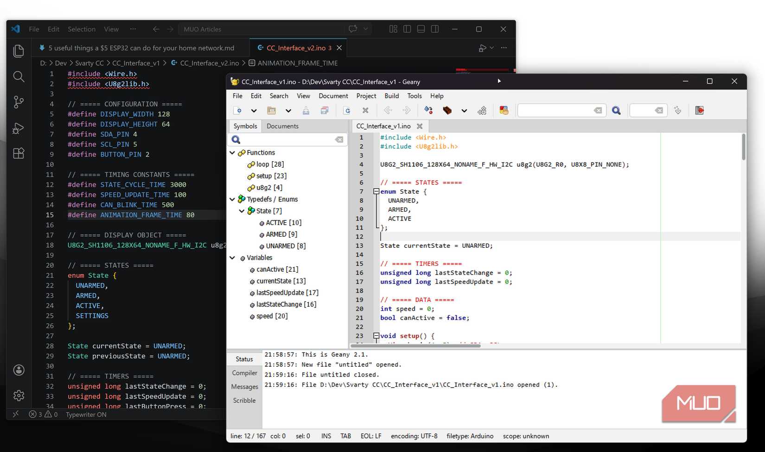
Task: Open Run and Debug view in VS Code
Action: 19,128
